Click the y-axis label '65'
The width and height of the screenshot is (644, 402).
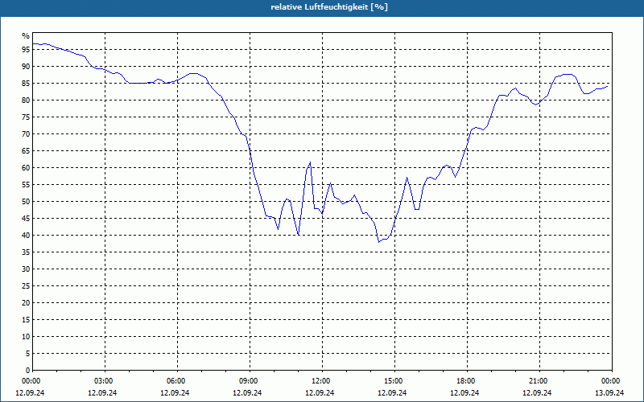point(26,151)
